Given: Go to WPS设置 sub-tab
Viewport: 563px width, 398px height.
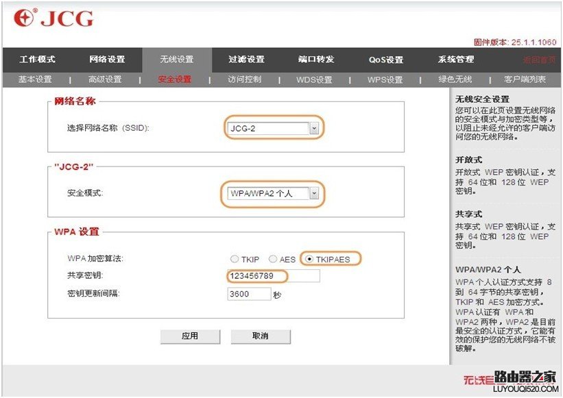Looking at the screenshot, I should (385, 79).
